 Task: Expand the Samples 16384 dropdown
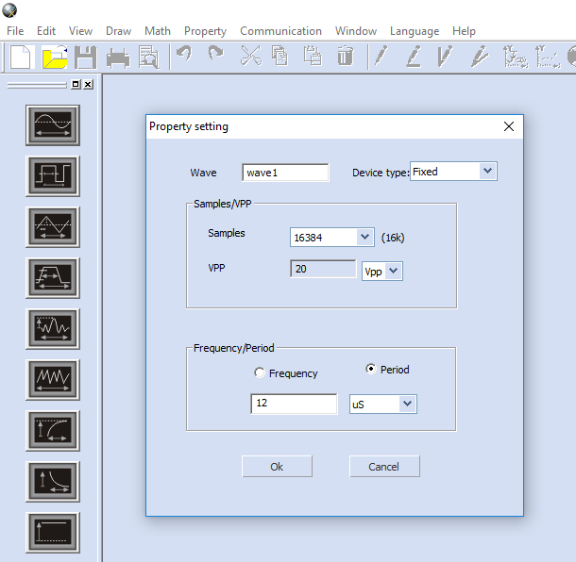click(364, 238)
